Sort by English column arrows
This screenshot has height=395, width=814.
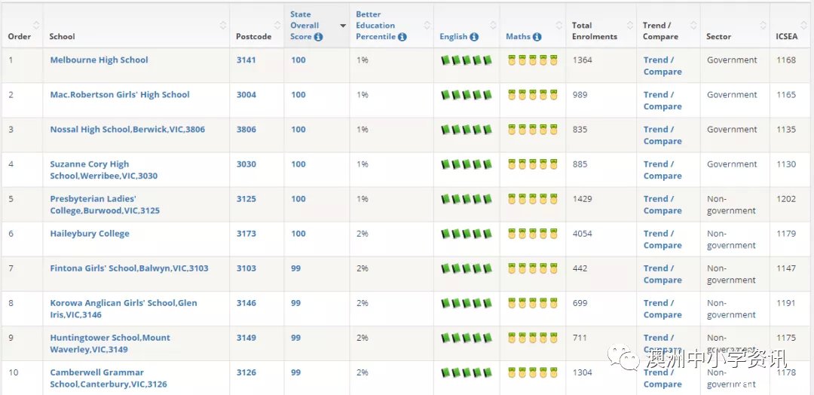point(493,25)
